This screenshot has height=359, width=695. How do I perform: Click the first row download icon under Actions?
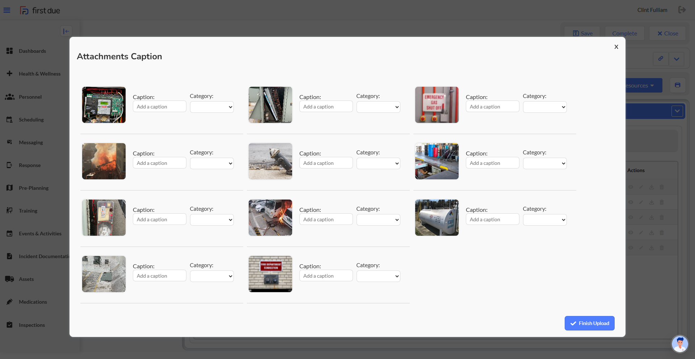[652, 187]
